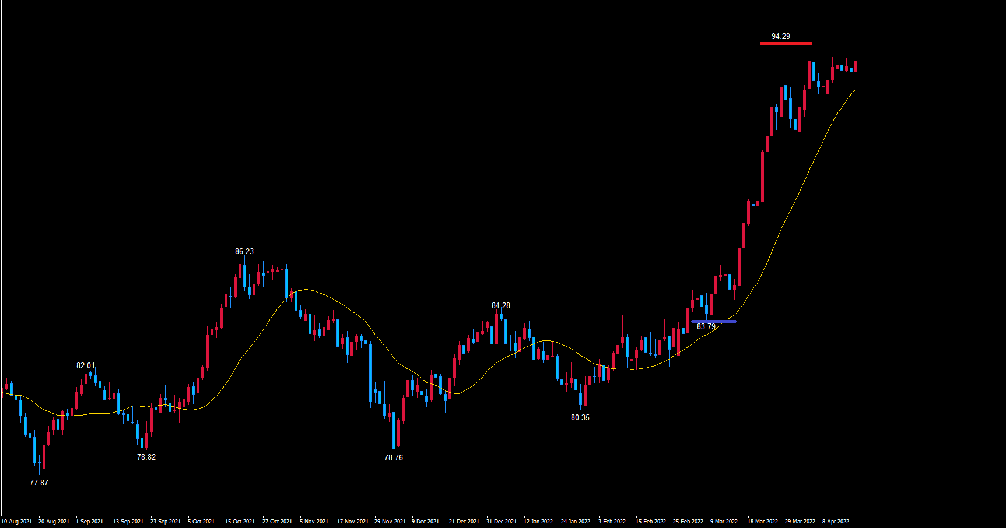This screenshot has width=1006, height=528.
Task: Select the 86.23 peak price label
Action: point(244,251)
